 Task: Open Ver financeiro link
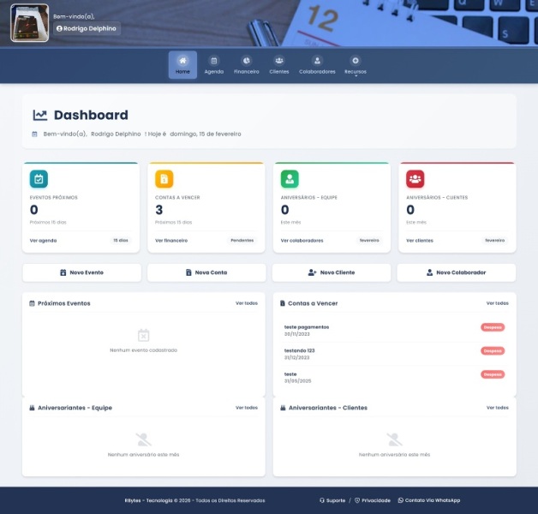pos(171,241)
